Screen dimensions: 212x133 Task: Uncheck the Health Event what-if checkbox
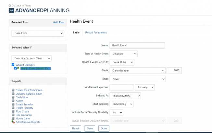[x=16, y=68]
